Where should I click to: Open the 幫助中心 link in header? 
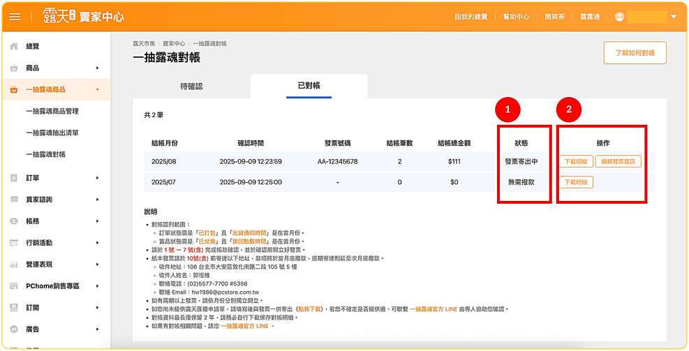(x=516, y=17)
